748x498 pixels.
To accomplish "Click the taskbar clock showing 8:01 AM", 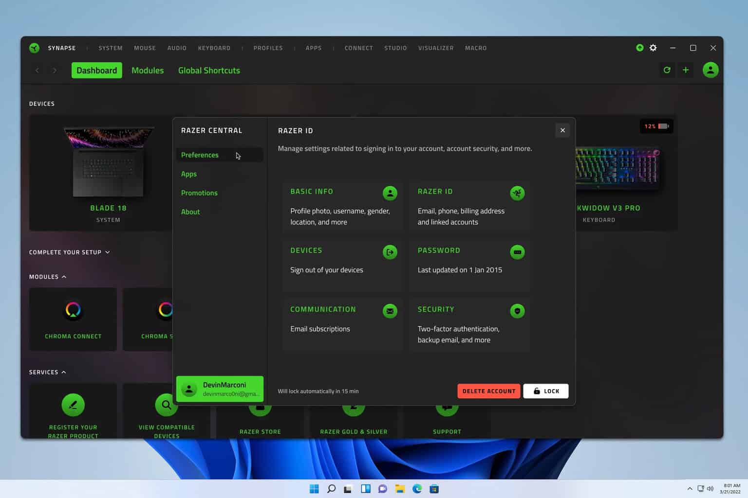I will pos(730,489).
